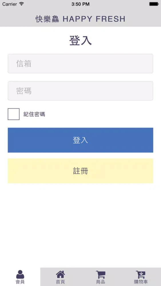Tap the 3:50 PM clock in status bar
The height and width of the screenshot is (286, 161).
(x=80, y=4)
